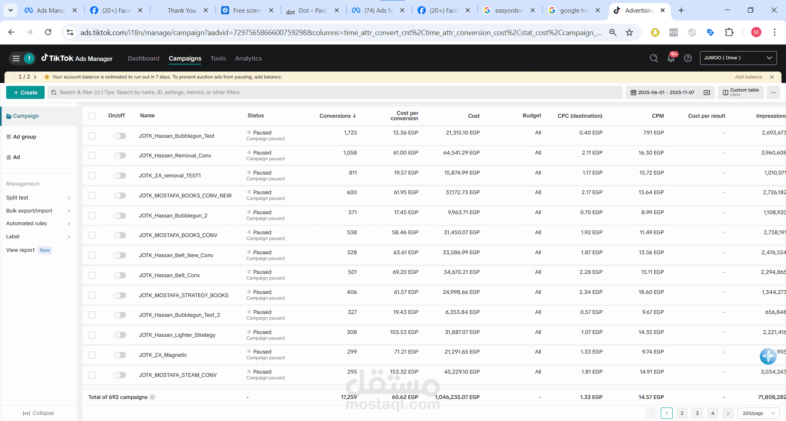This screenshot has height=421, width=786.
Task: Click info icon next to Total of 692 campaigns
Action: (152, 397)
